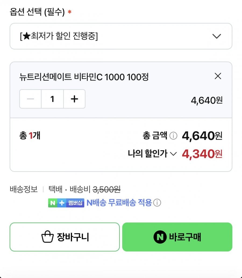The width and height of the screenshot is (242, 278).
Task: Click the 배송정보 label
Action: 24,189
